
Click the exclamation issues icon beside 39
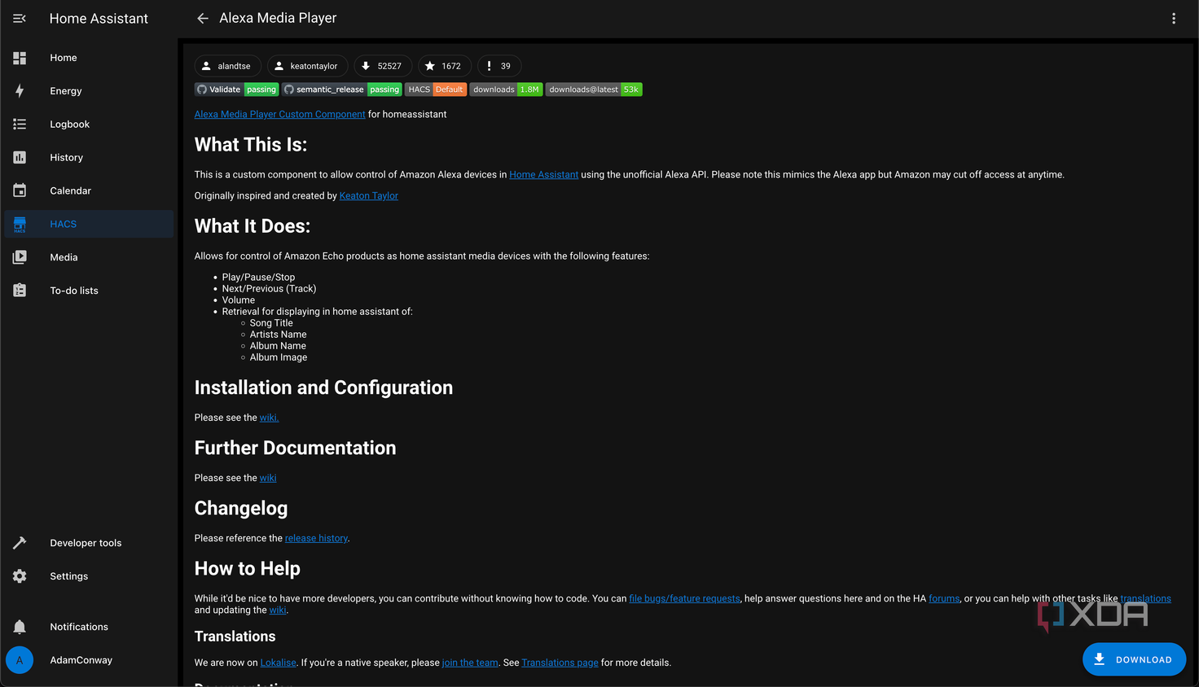point(489,66)
